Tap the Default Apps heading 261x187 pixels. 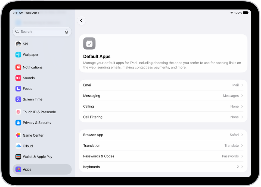coord(97,57)
